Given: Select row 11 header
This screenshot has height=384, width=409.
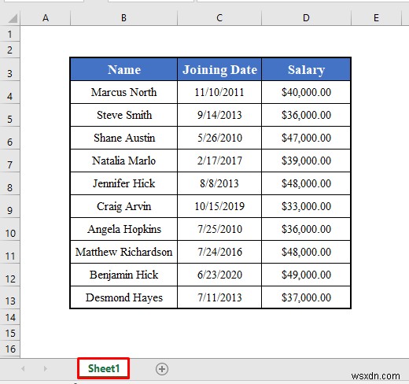Looking at the screenshot, I should click(10, 253).
